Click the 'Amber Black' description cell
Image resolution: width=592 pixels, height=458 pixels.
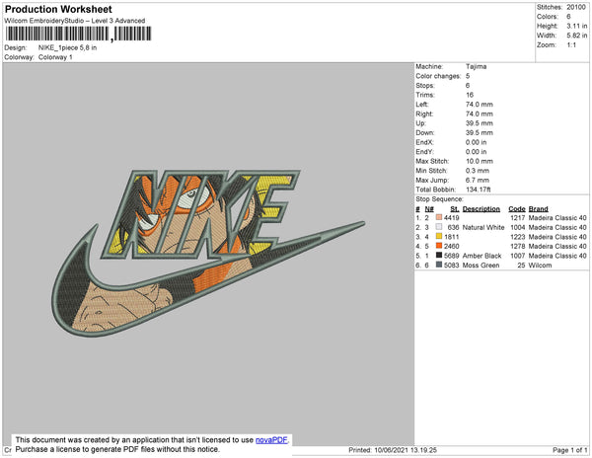click(x=482, y=256)
